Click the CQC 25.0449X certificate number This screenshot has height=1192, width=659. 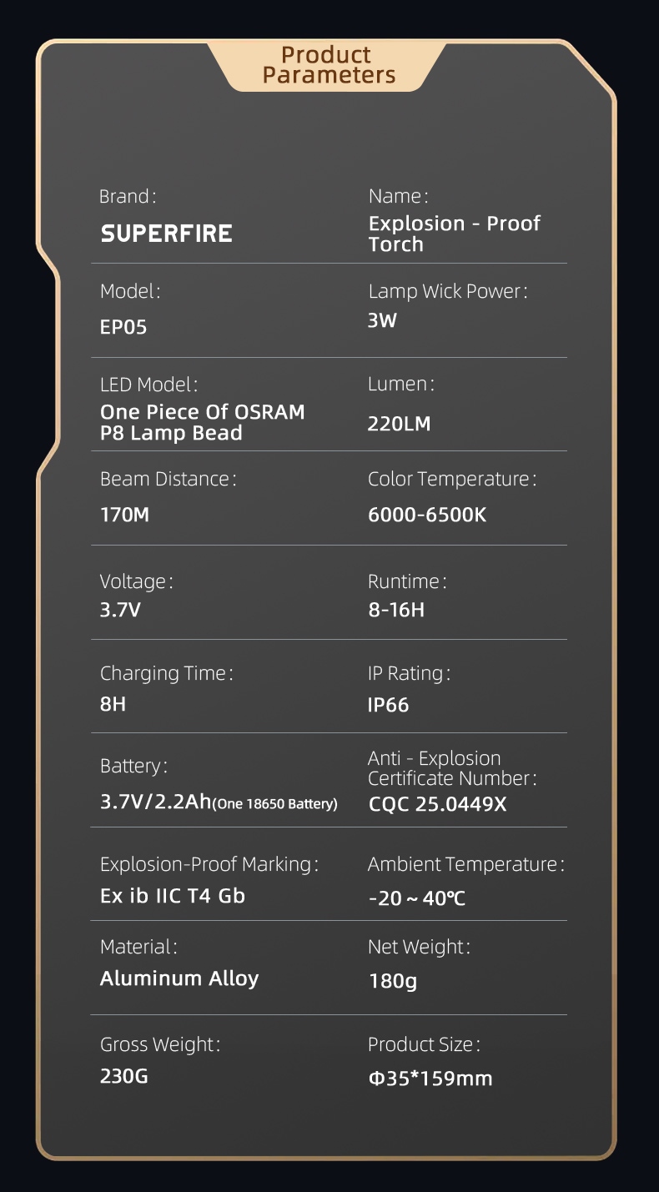(438, 805)
